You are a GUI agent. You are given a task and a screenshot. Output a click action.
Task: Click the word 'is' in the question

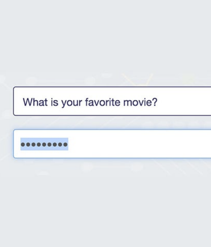click(x=54, y=102)
